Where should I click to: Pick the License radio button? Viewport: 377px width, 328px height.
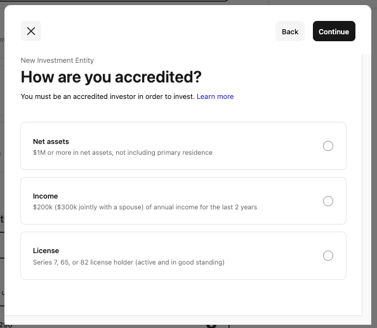328,256
